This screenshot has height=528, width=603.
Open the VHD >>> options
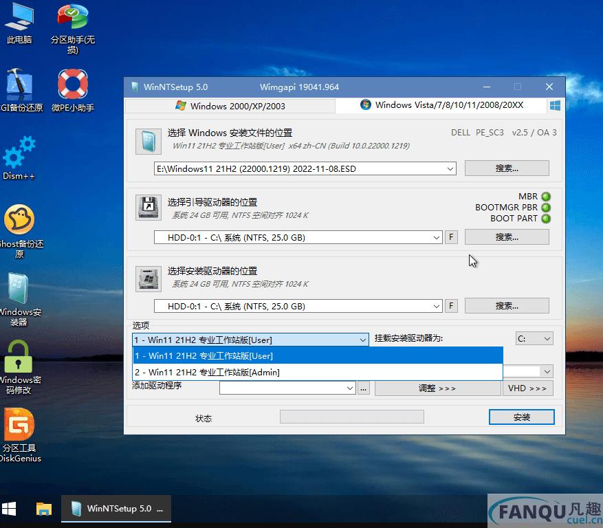527,388
